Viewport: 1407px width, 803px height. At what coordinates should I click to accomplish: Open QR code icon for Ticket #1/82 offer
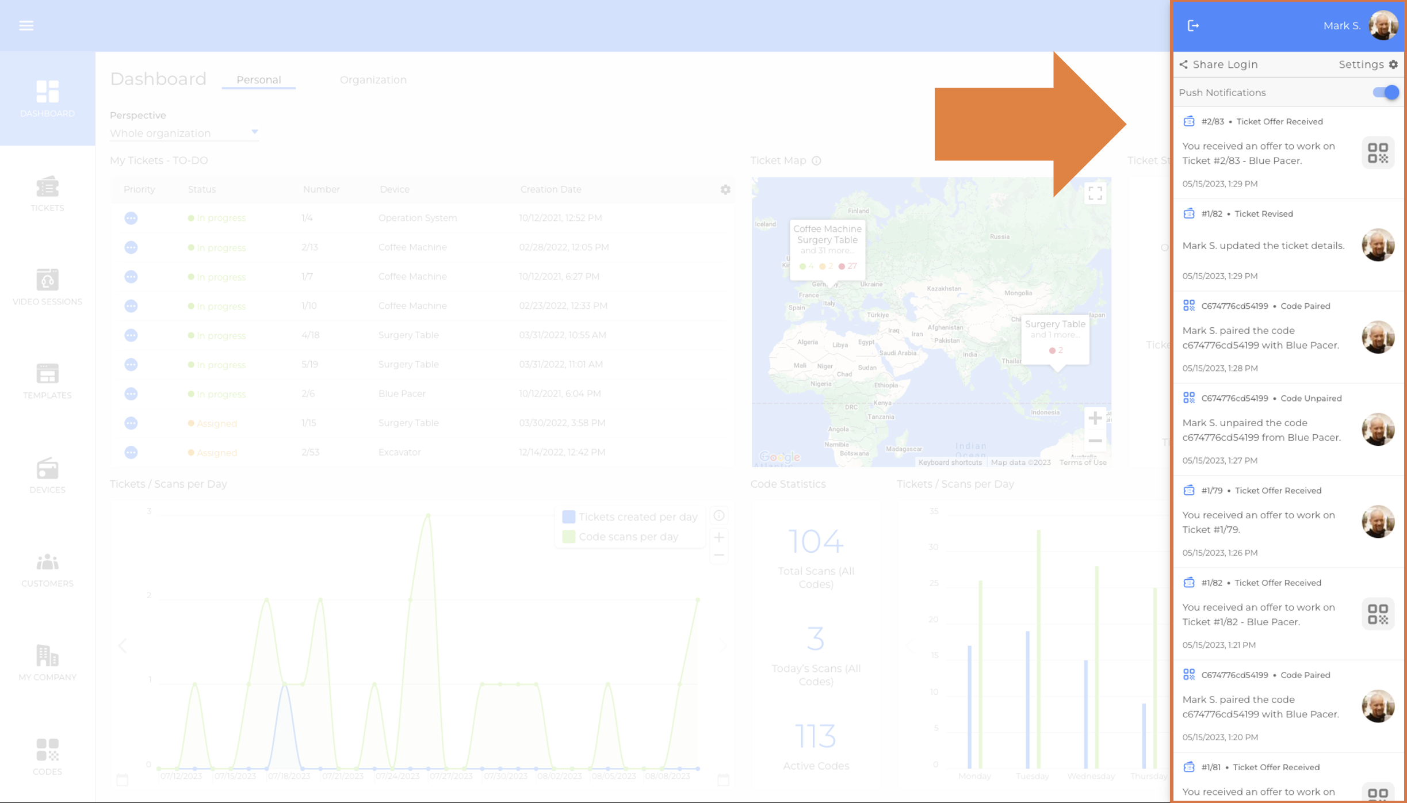point(1378,614)
